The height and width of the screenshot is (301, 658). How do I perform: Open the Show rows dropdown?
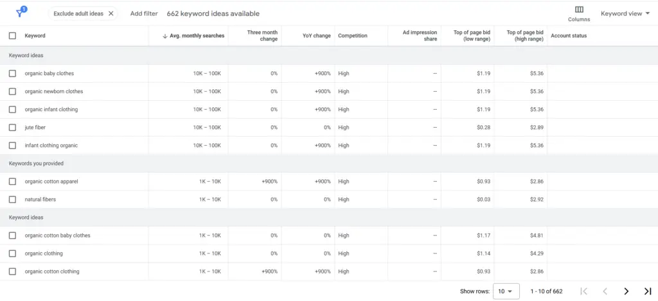(506, 291)
